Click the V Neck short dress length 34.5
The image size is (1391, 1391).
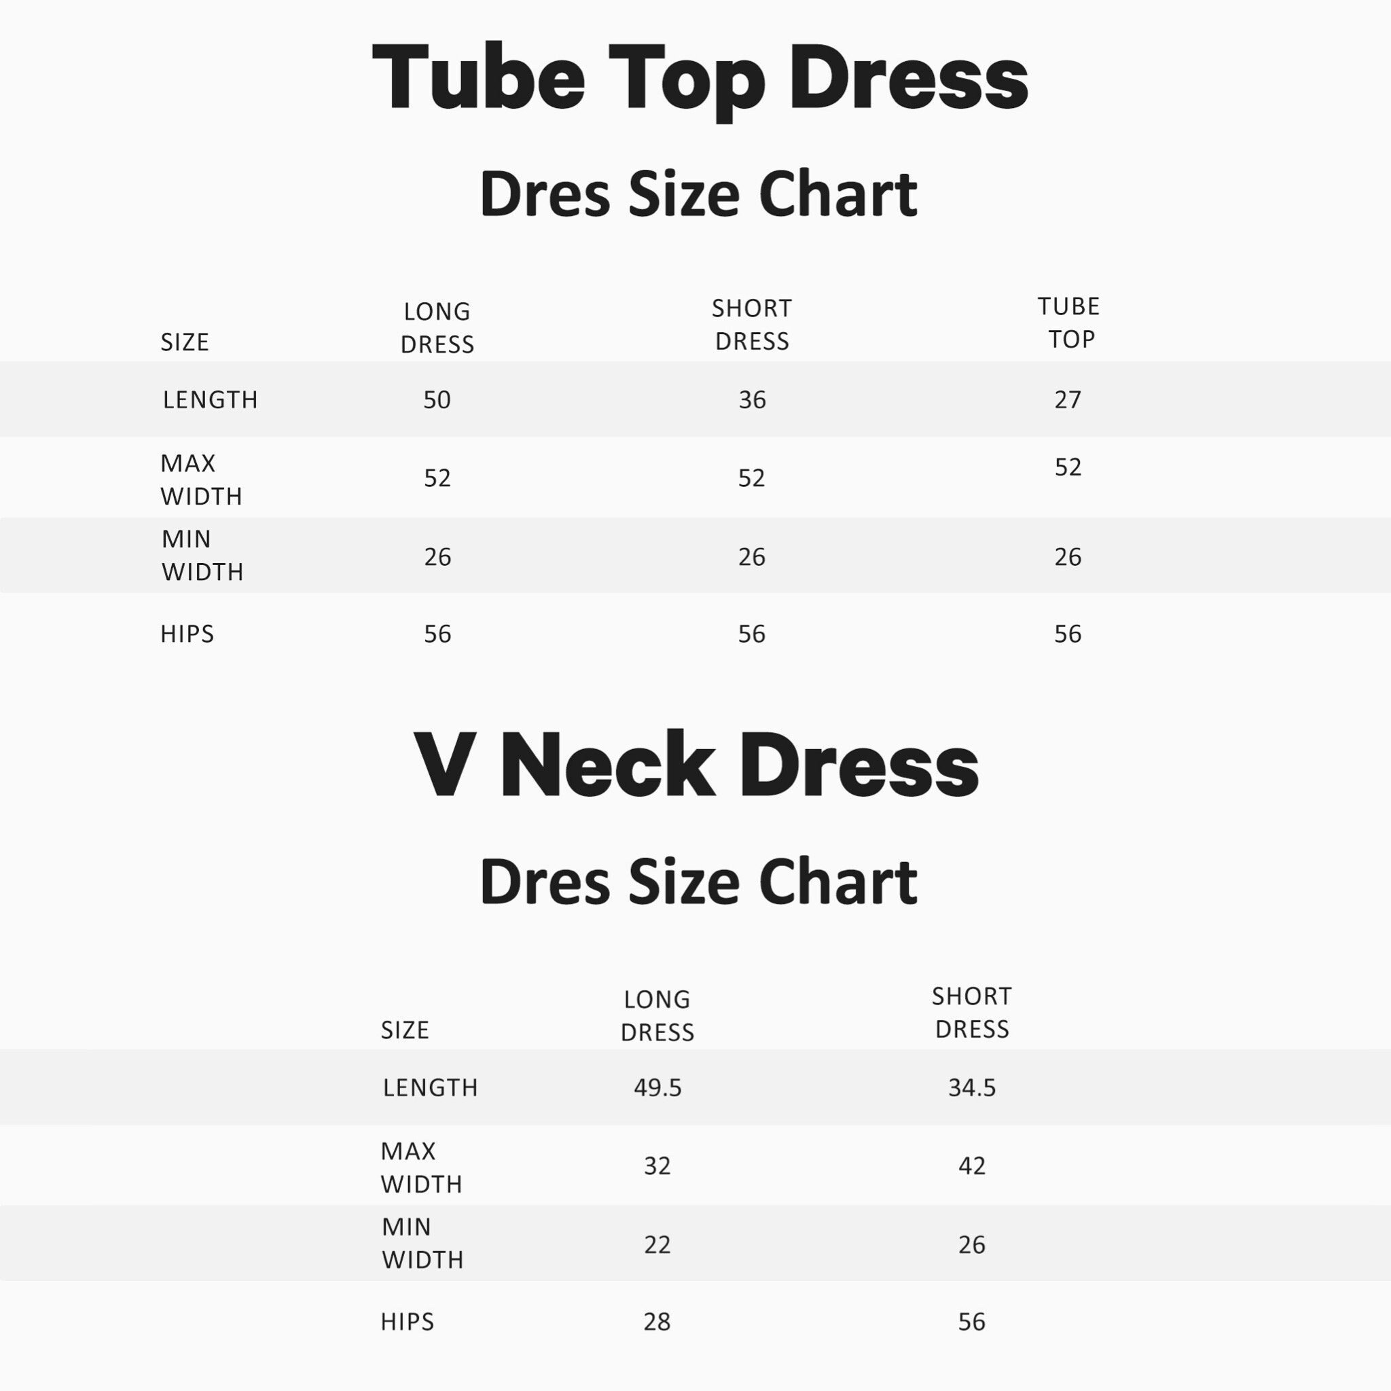coord(972,1087)
